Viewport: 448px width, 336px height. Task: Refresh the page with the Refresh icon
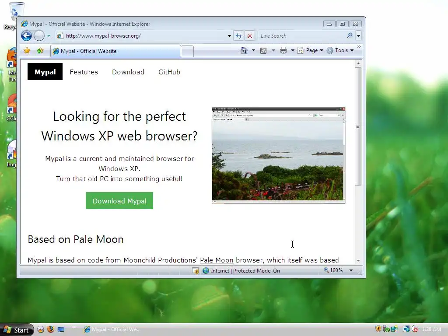coord(238,36)
